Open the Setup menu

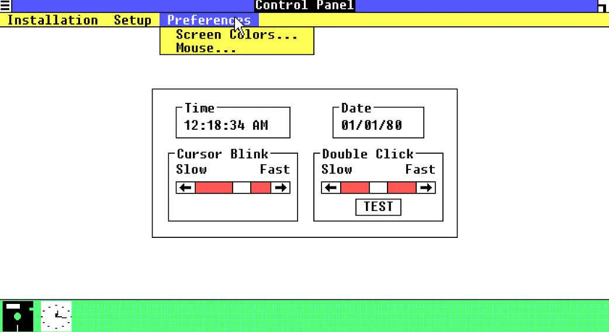point(132,20)
